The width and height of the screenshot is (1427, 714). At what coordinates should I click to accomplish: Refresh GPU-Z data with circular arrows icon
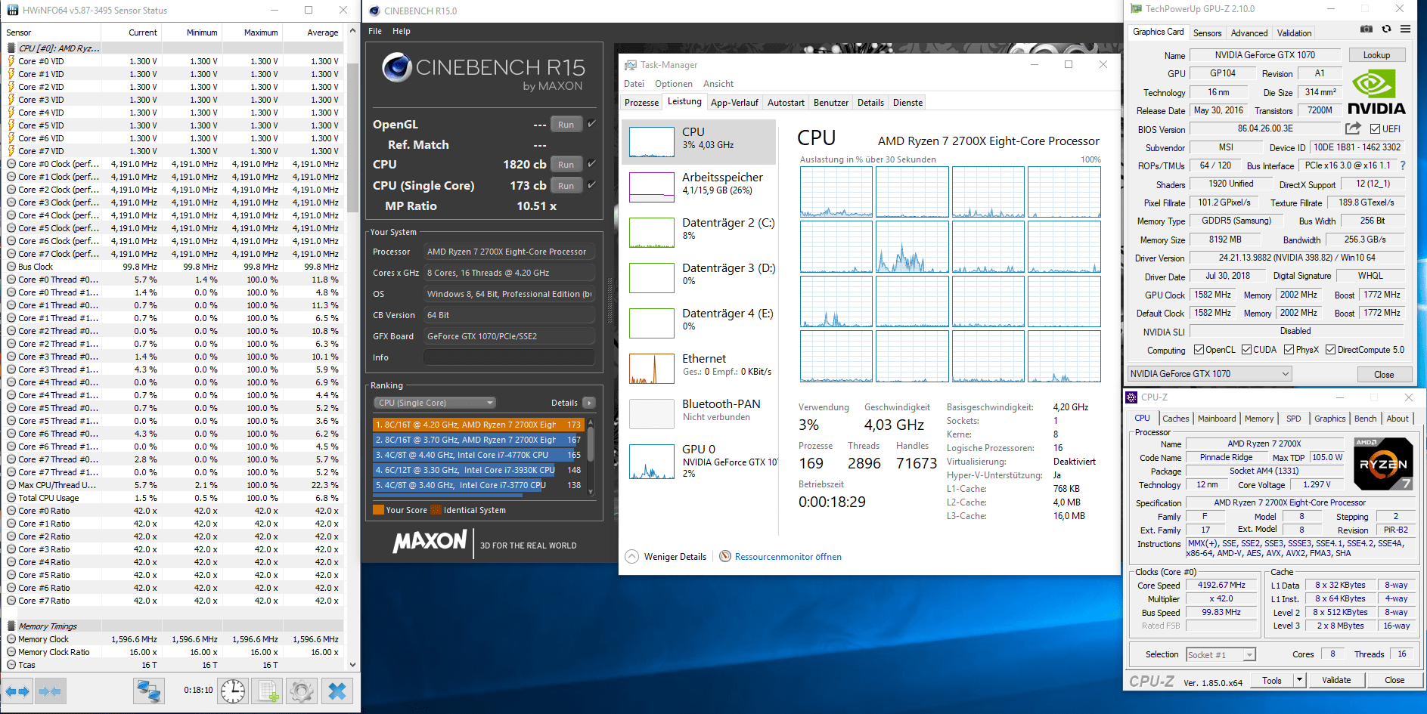tap(1386, 29)
